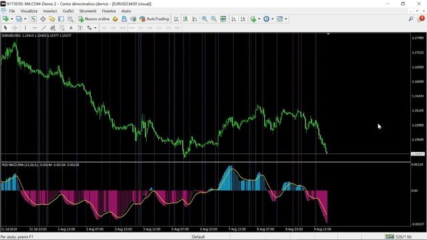Expand the New Chart dropdown arrow
This screenshot has width=427, height=240.
pyautogui.click(x=12, y=19)
